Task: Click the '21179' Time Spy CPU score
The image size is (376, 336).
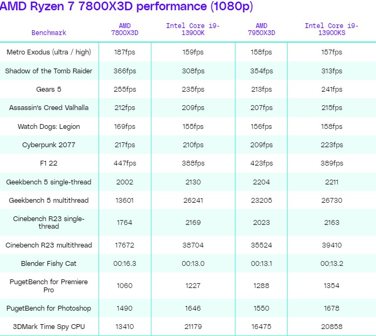Action: pyautogui.click(x=193, y=327)
